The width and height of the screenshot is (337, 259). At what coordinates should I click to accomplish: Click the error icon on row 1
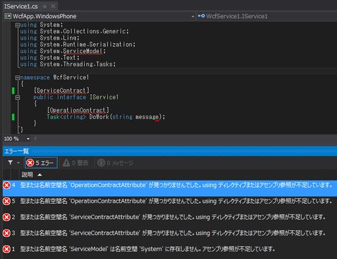(7, 249)
